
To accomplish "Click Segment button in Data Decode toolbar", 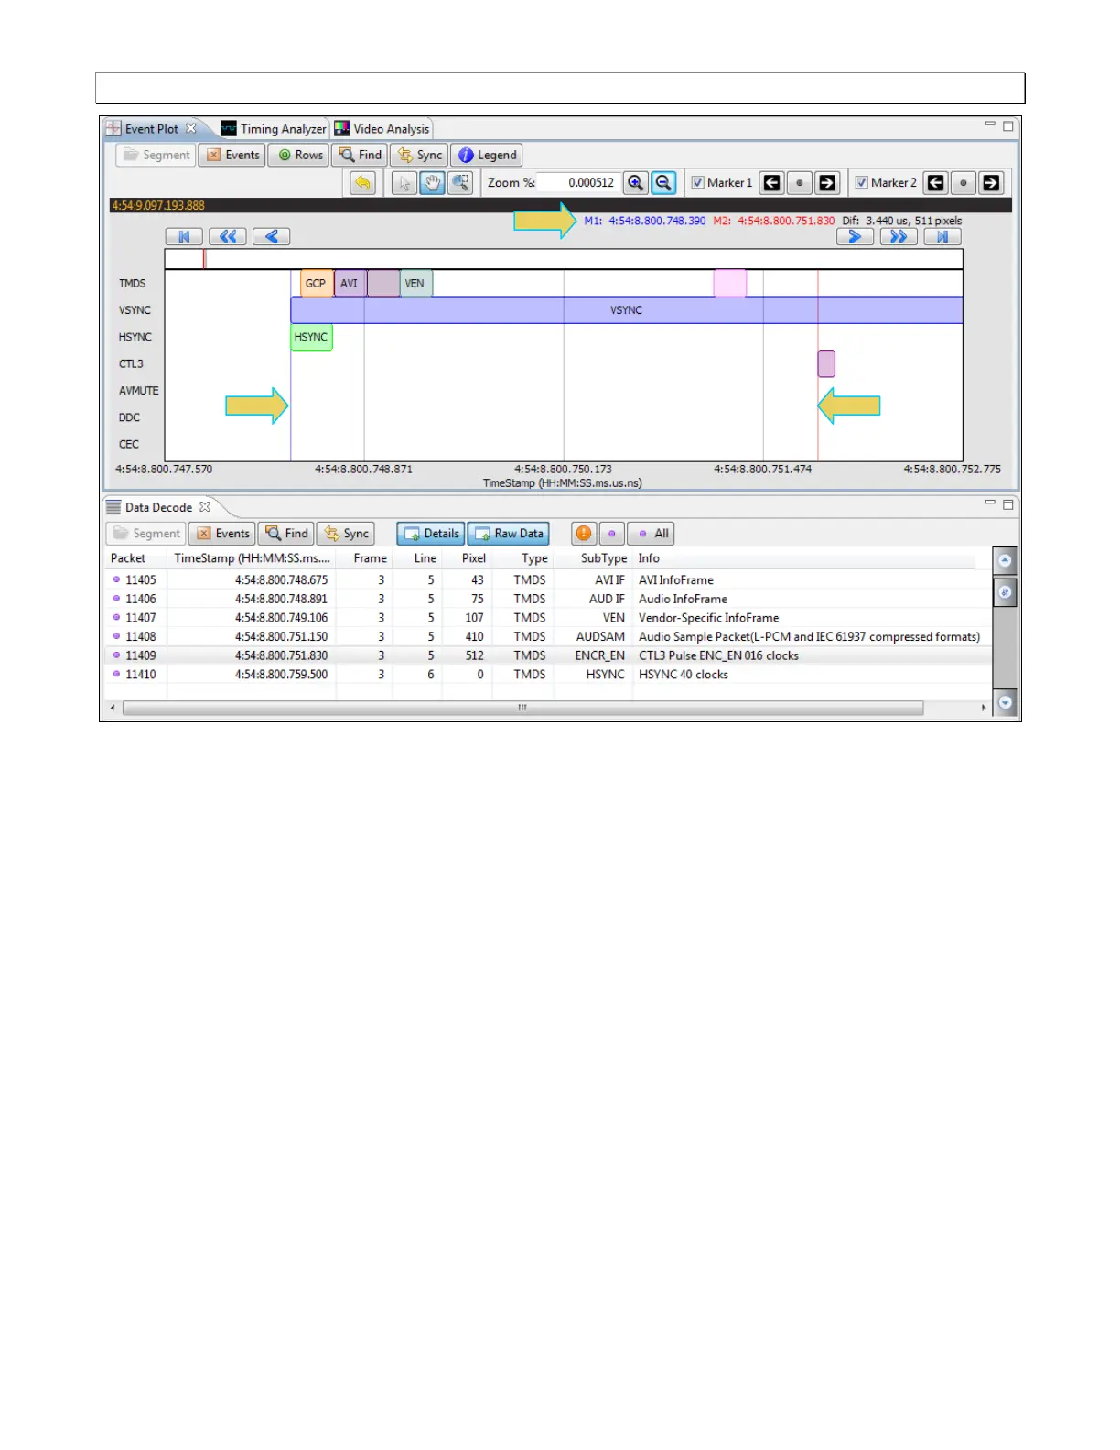I will (146, 534).
